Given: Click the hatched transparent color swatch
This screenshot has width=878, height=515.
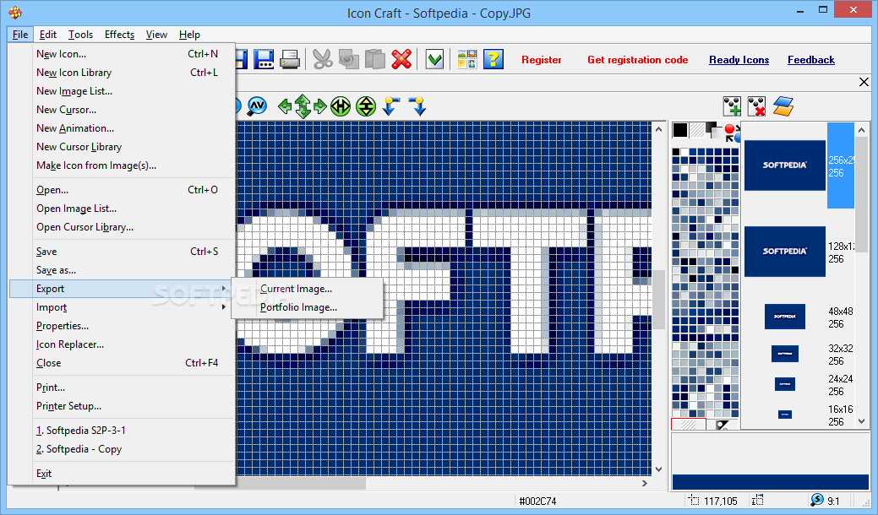Looking at the screenshot, I should coord(697,130).
